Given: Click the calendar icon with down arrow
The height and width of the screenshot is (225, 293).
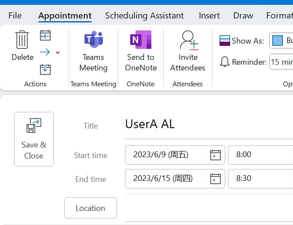Looking at the screenshot, I should click(x=45, y=69).
